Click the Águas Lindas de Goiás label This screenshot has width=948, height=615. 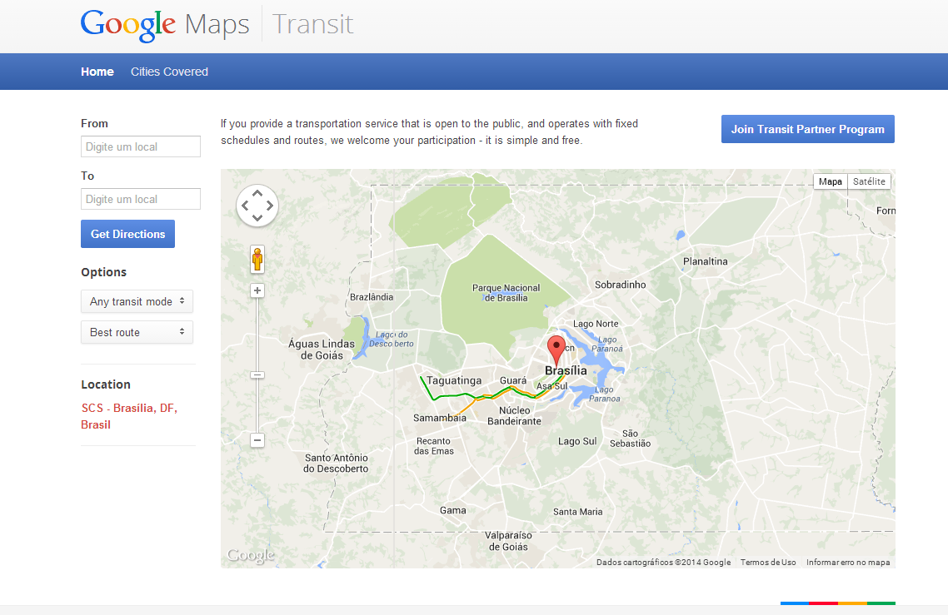pyautogui.click(x=322, y=350)
